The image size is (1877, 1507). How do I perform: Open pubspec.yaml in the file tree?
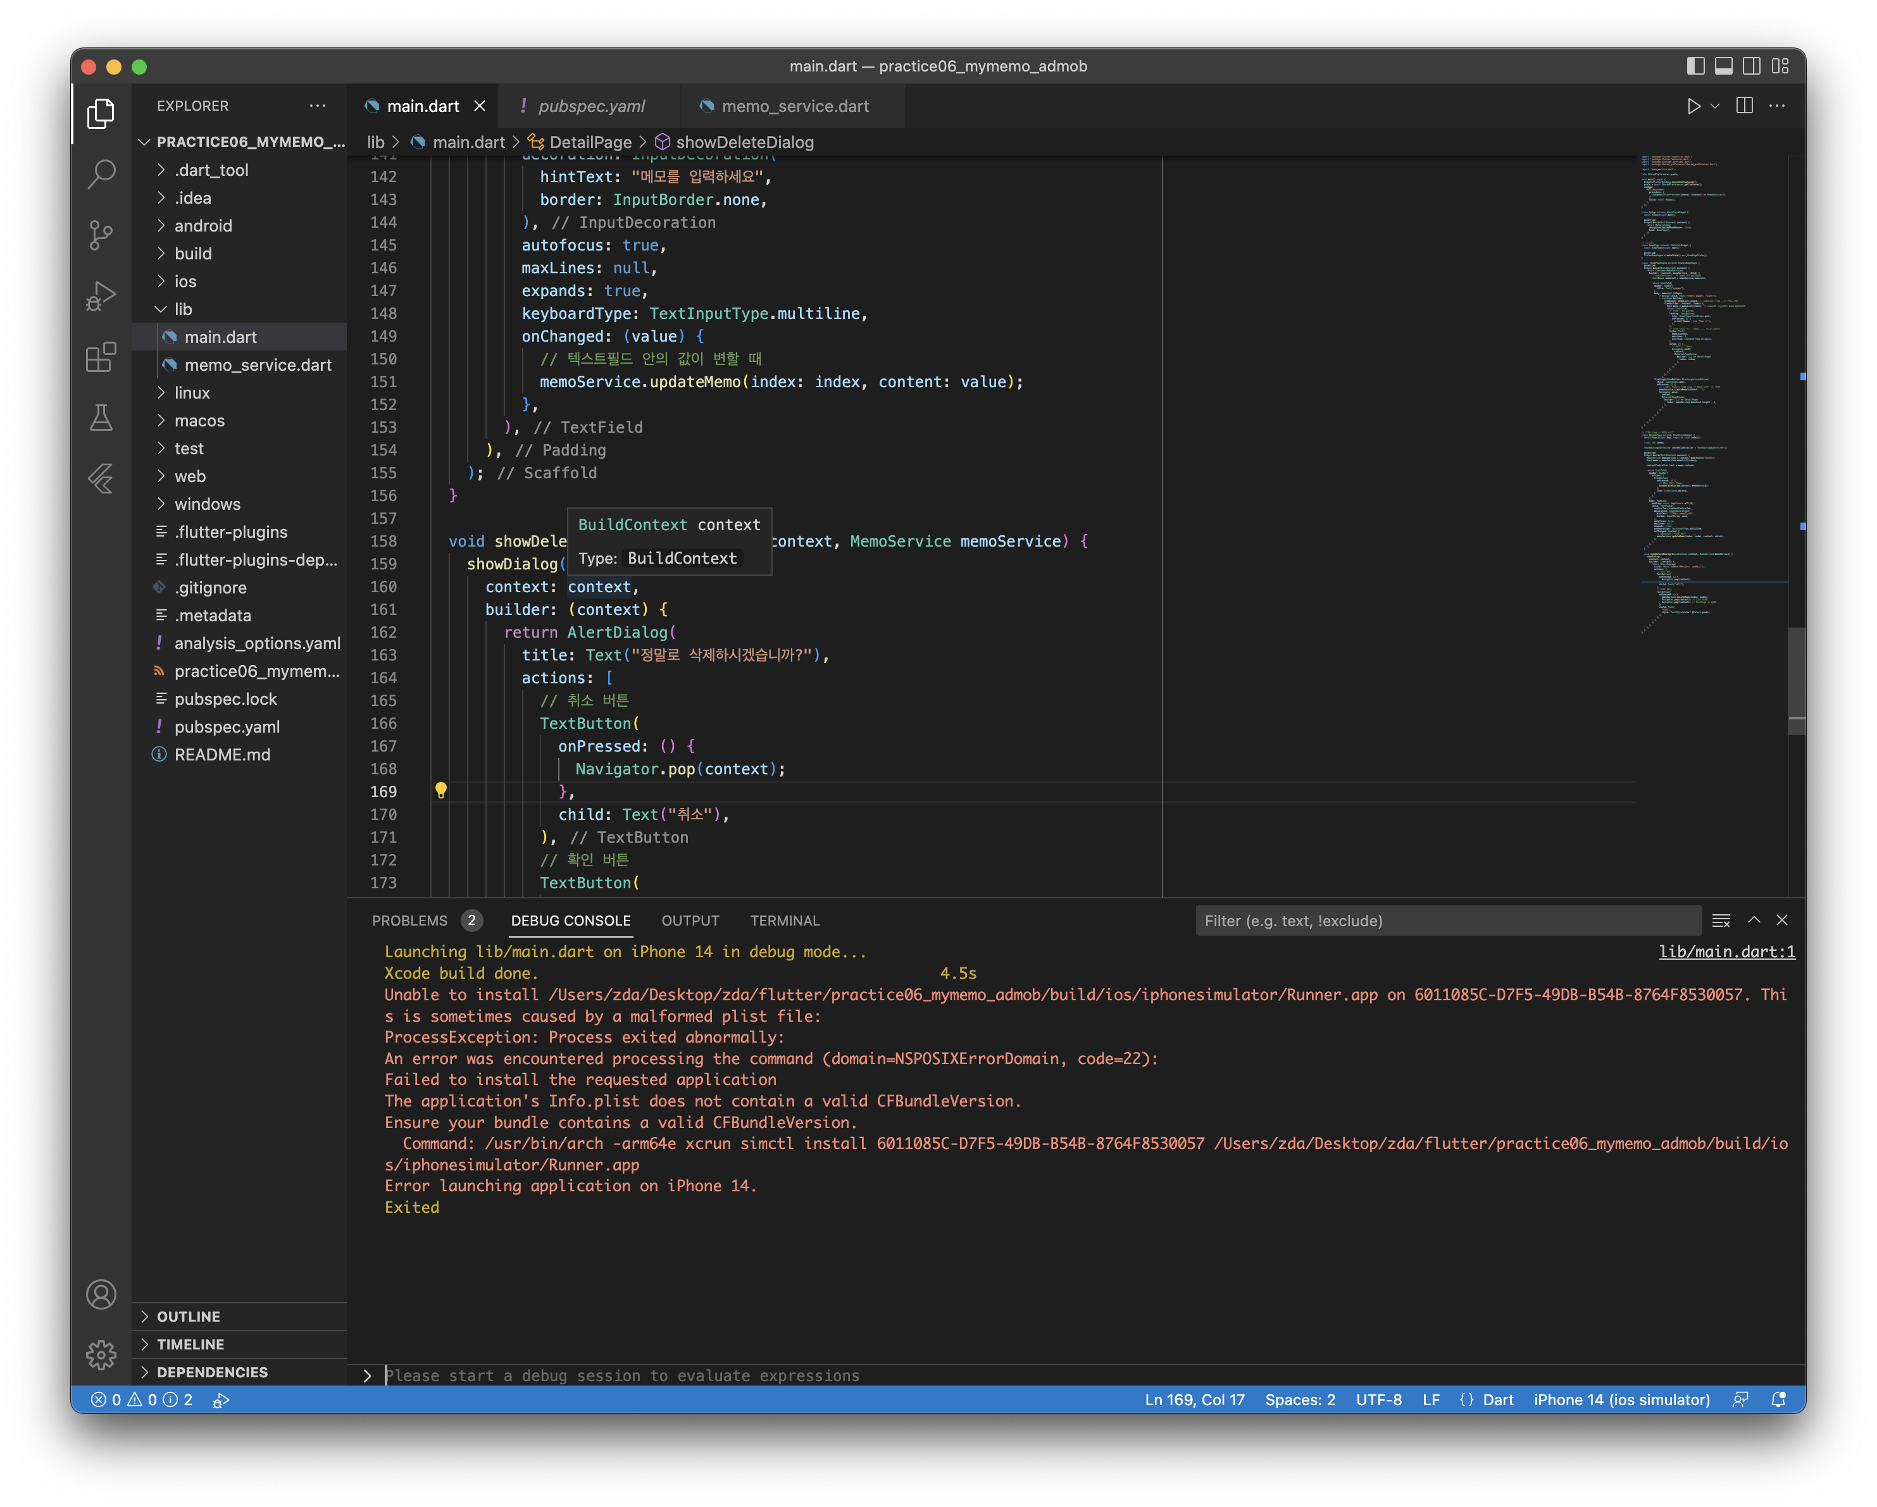pyautogui.click(x=239, y=727)
